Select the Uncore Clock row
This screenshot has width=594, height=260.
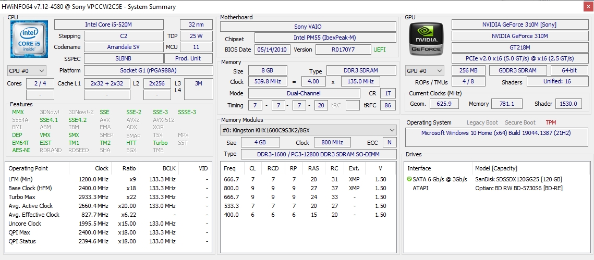(108, 224)
